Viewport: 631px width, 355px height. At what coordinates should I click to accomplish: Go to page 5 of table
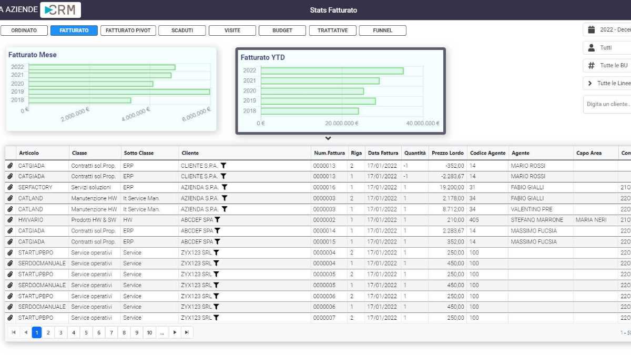[86, 332]
